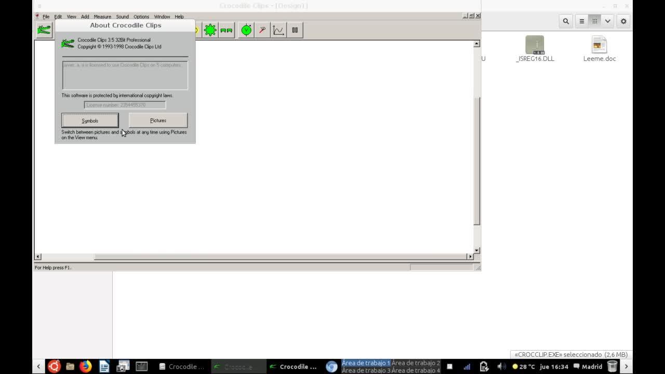Click the taskbar right scroll arrow
The image size is (665, 374).
[x=626, y=367]
